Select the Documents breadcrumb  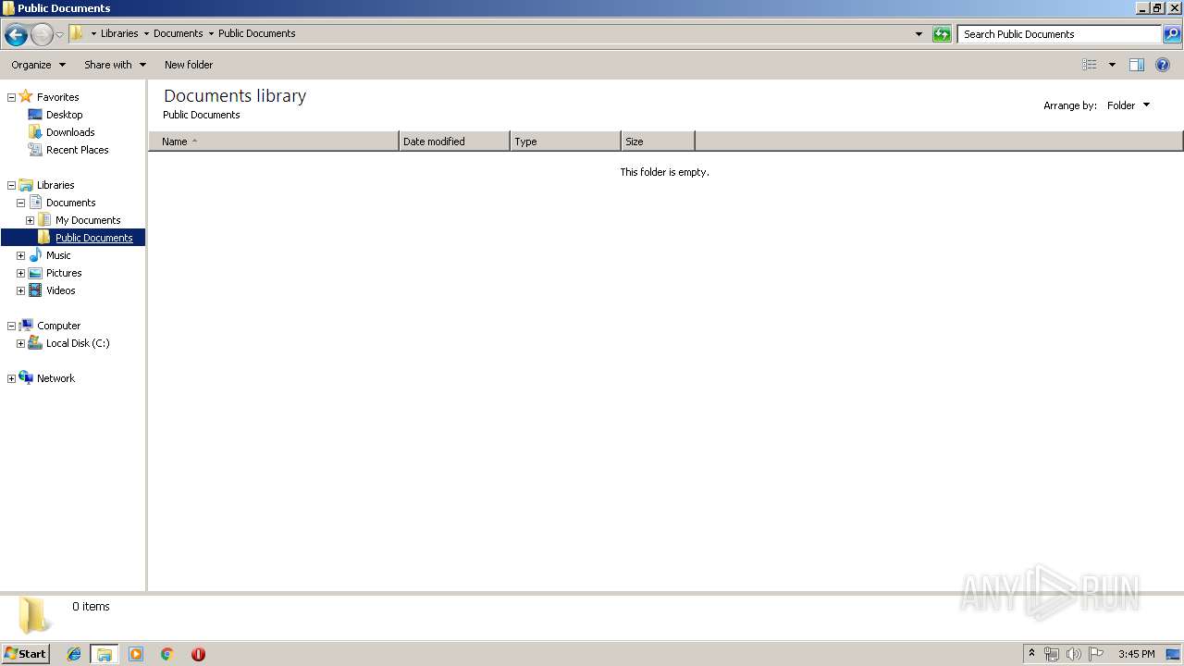(179, 33)
